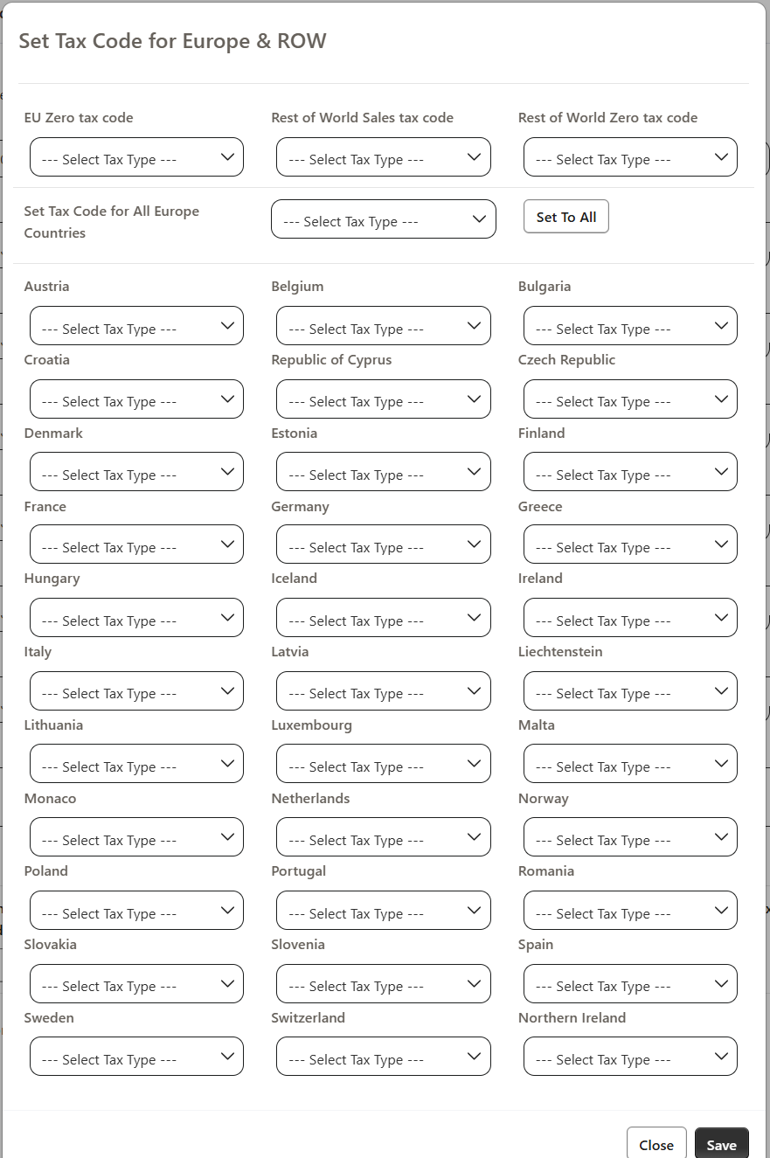Screen dimensions: 770x1158
Task: Select tax type for all Europe countries
Action: click(x=383, y=220)
